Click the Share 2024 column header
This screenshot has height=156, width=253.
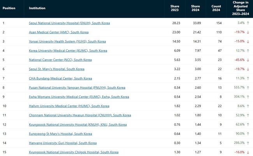[x=195, y=8]
